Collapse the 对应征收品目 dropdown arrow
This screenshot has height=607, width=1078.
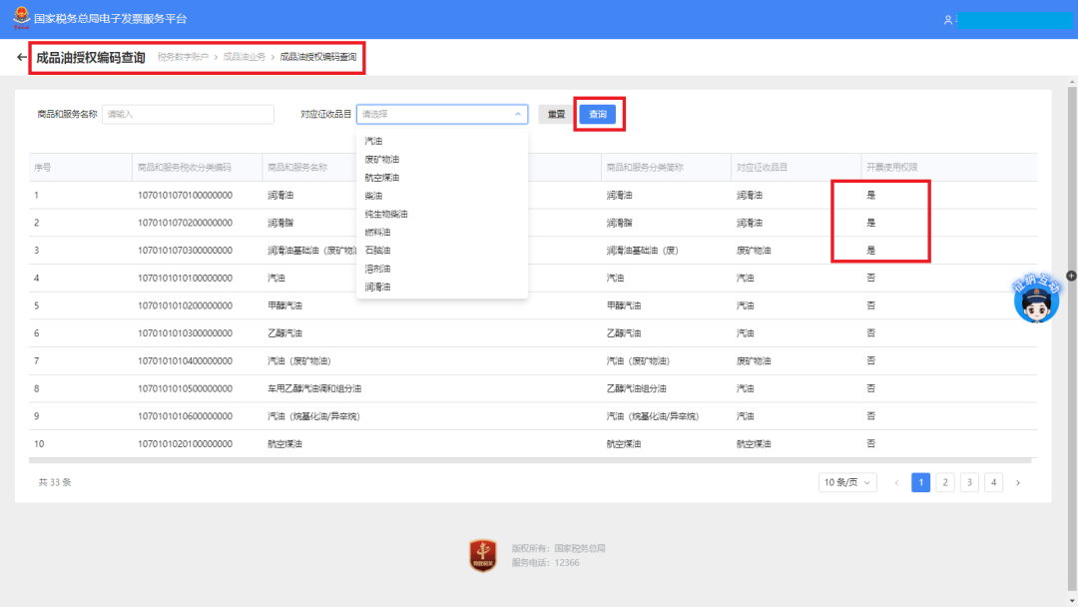tap(518, 114)
